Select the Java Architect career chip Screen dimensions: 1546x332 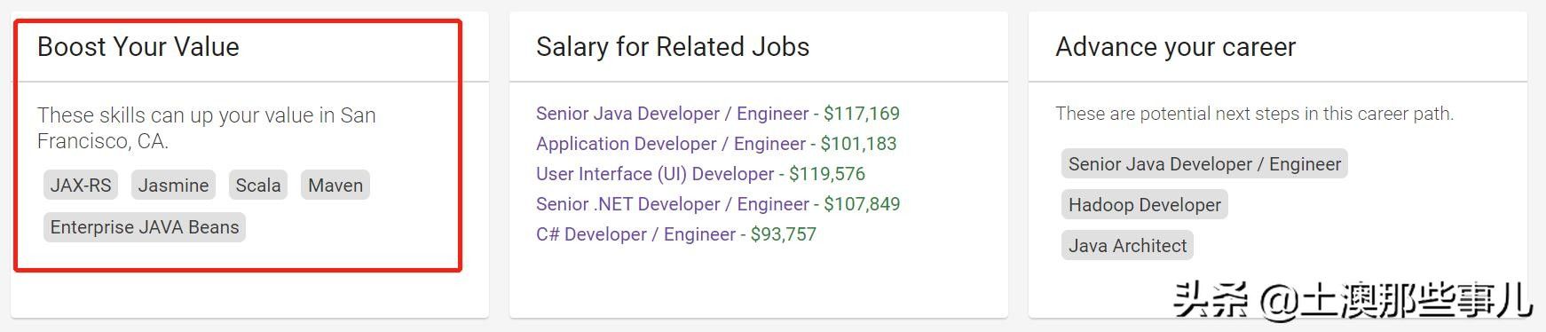1127,246
